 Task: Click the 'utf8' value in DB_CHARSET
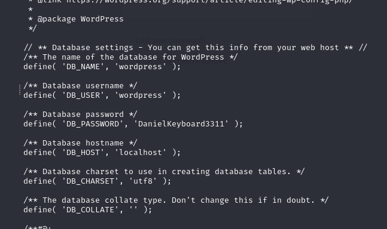pyautogui.click(x=142, y=181)
